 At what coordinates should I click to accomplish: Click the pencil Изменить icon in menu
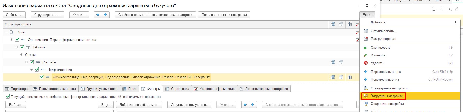tap(366, 55)
